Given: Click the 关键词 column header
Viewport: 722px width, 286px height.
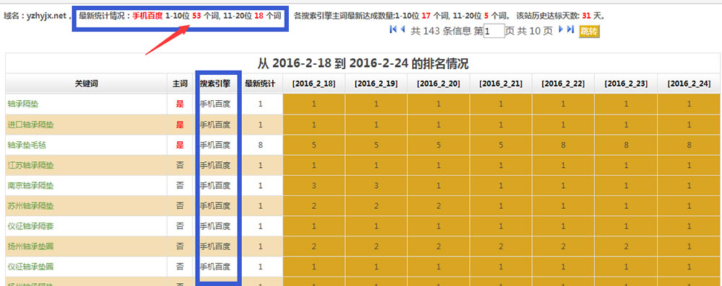Looking at the screenshot, I should tap(87, 84).
